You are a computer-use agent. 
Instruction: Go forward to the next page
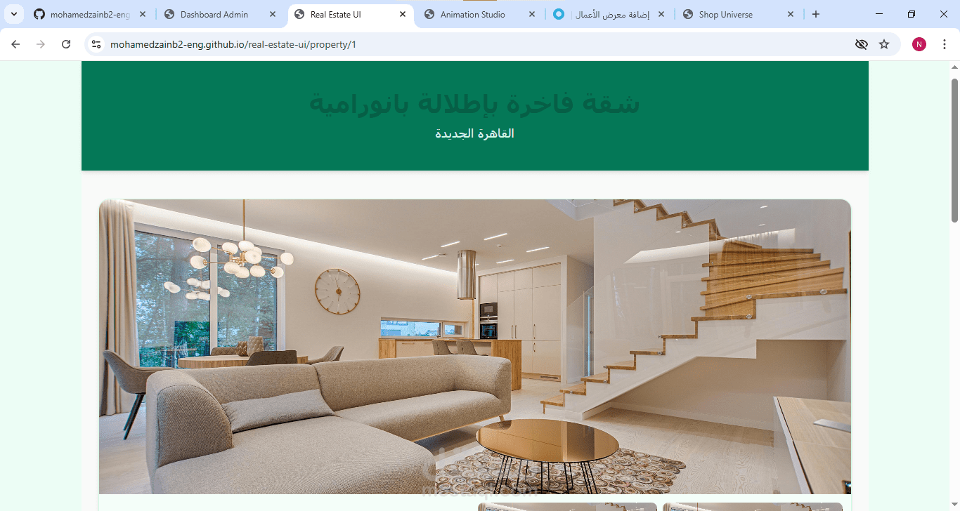point(41,44)
